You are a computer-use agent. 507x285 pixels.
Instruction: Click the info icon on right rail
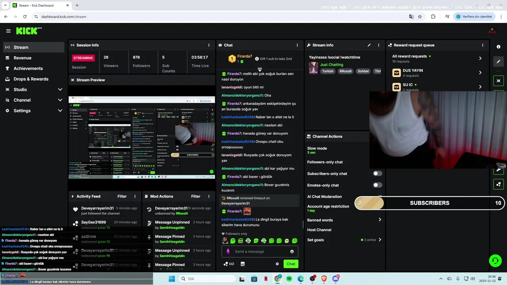[x=498, y=47]
